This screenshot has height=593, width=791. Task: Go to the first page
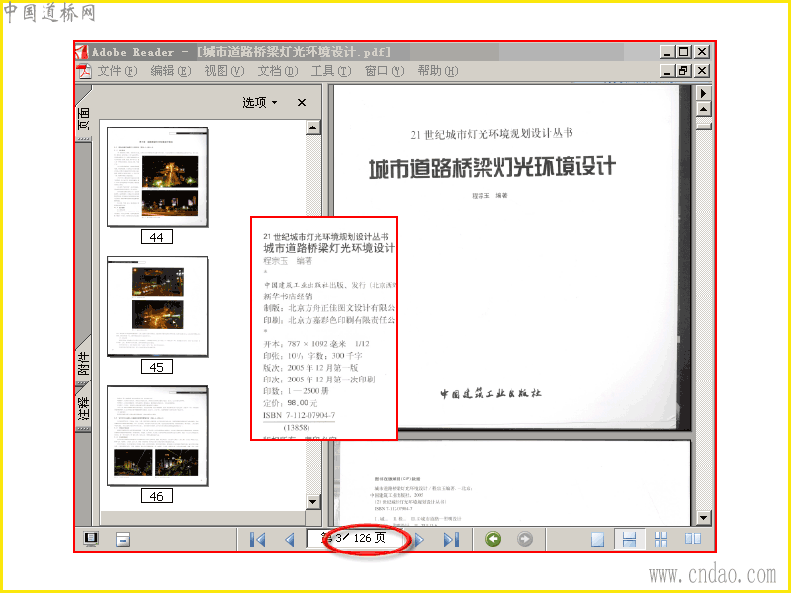pos(258,540)
